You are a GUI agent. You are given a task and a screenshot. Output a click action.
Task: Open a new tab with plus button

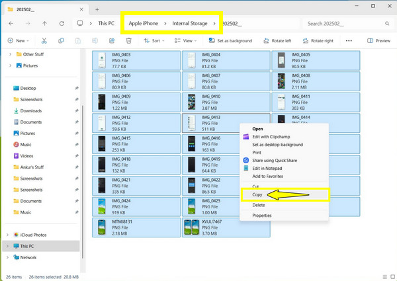[97, 9]
